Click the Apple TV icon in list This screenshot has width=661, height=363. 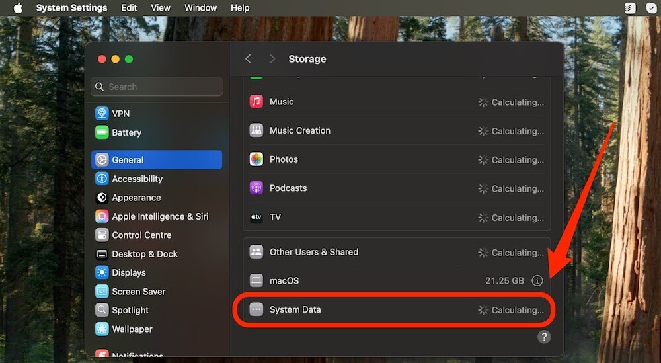coord(256,218)
